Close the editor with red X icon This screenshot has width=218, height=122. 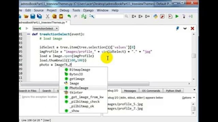[192, 28]
